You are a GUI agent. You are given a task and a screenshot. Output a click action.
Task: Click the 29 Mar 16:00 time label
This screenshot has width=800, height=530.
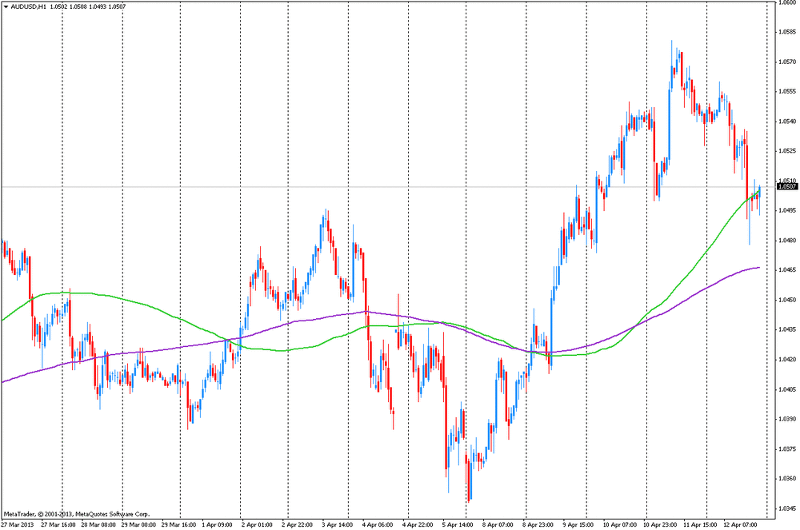[x=178, y=525]
